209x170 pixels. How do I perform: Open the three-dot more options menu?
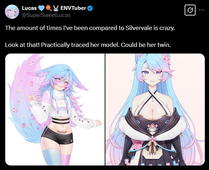(x=202, y=10)
